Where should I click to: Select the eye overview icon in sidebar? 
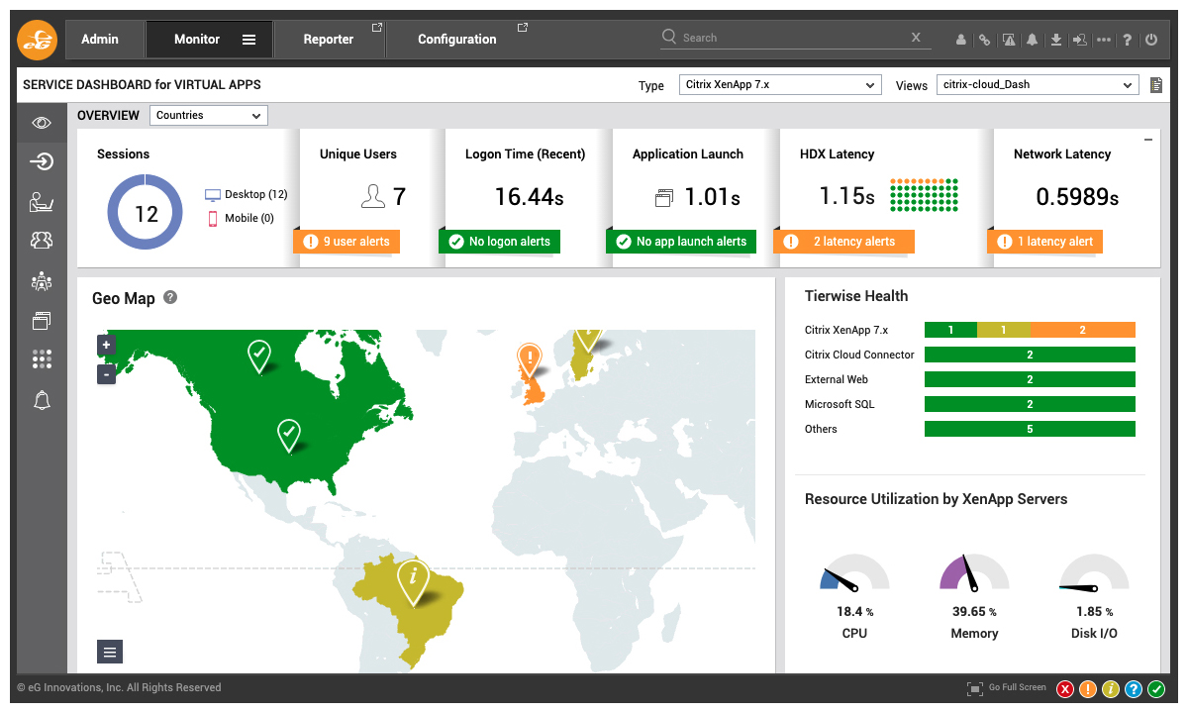click(42, 123)
